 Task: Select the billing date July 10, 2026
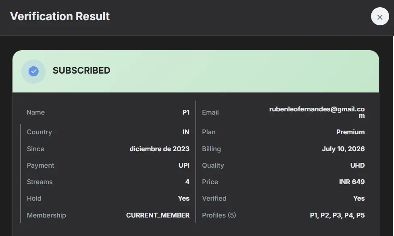pyautogui.click(x=343, y=149)
